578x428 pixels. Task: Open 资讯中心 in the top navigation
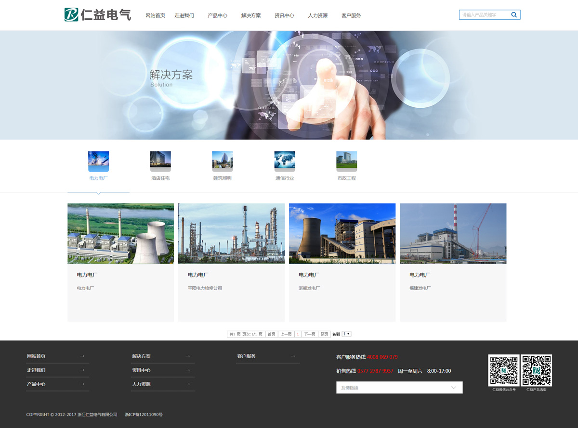tap(284, 15)
